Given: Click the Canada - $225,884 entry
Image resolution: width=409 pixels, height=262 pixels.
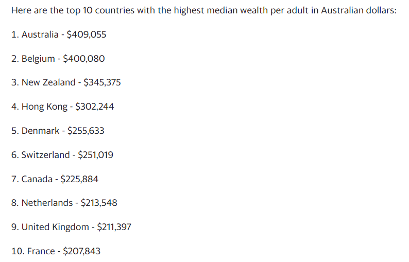Looking at the screenshot, I should point(55,179).
